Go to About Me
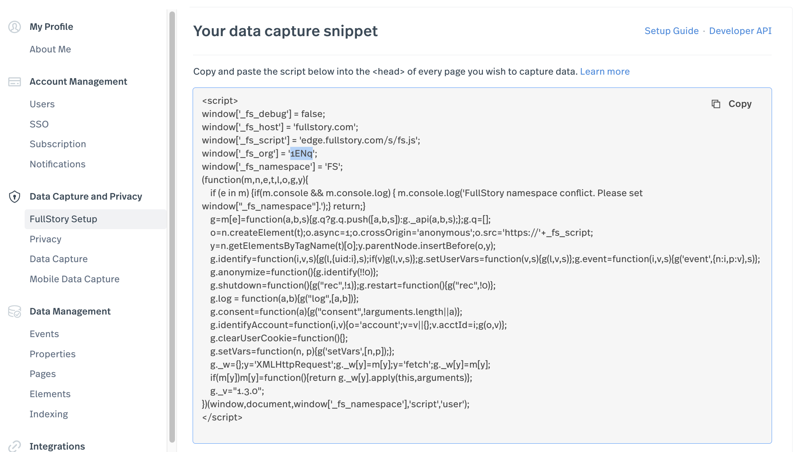Screen dimensions: 797x452 50,49
